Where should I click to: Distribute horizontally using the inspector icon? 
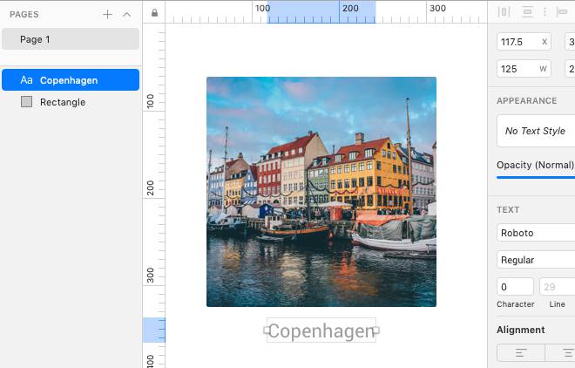point(504,12)
